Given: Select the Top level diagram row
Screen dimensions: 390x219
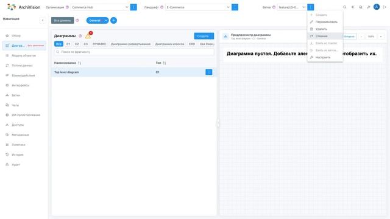Looking at the screenshot, I should (134, 72).
